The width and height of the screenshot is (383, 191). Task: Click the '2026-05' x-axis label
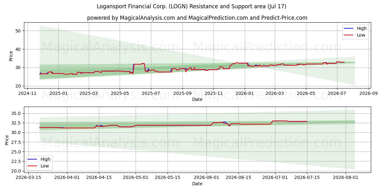(x=306, y=94)
